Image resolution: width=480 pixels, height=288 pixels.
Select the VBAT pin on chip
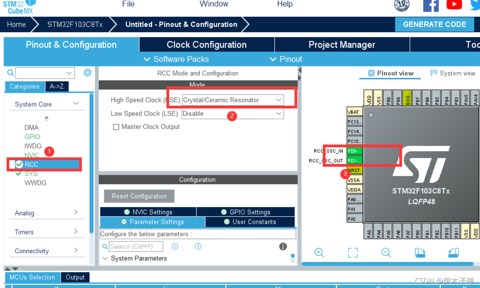tap(354, 112)
